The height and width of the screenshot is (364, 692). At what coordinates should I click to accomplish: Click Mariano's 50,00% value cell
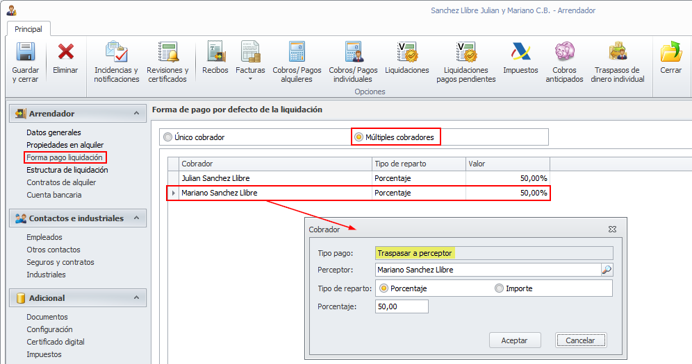[x=507, y=193]
